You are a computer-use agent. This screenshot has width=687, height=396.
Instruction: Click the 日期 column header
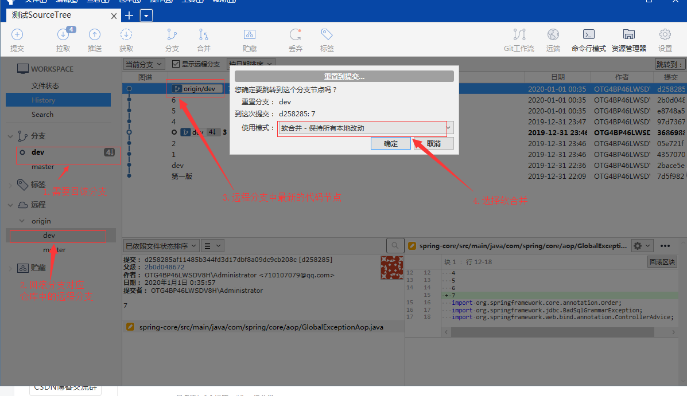click(x=558, y=77)
